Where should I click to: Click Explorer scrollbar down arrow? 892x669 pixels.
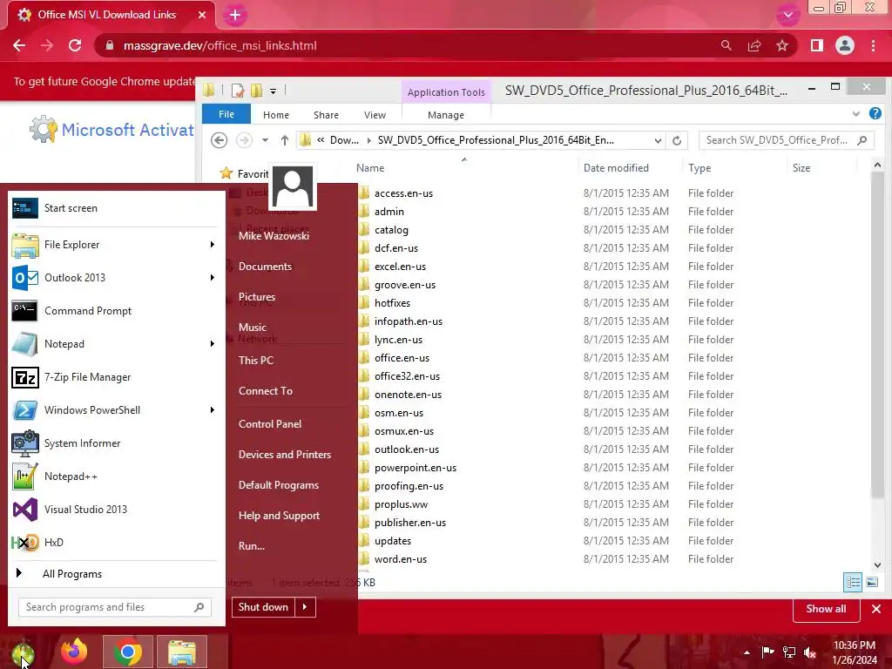877,564
